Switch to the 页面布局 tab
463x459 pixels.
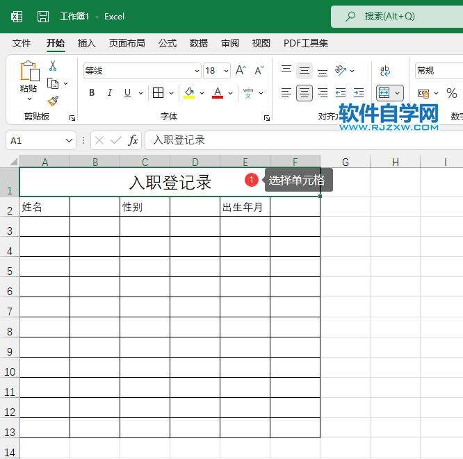click(x=127, y=43)
